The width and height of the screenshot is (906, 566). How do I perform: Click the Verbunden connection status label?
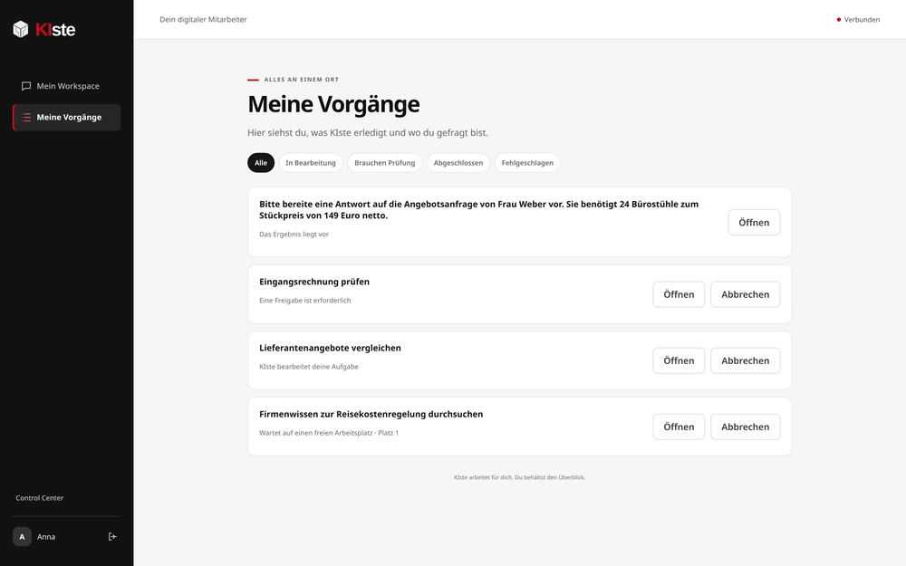pos(863,20)
